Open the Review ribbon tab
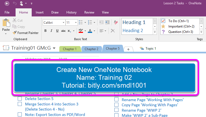This screenshot has width=206, height=117. tap(89, 12)
